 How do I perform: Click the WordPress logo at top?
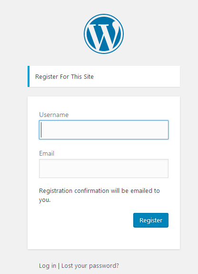[x=104, y=34]
